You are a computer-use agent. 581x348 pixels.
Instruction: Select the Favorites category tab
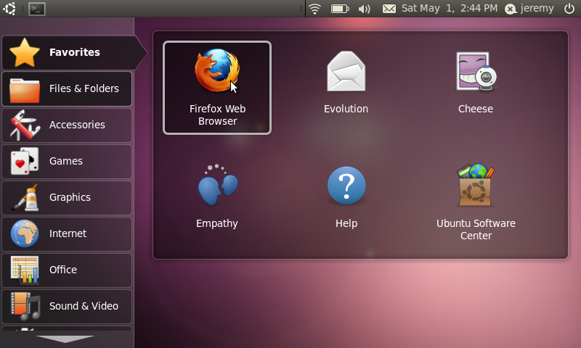[74, 52]
